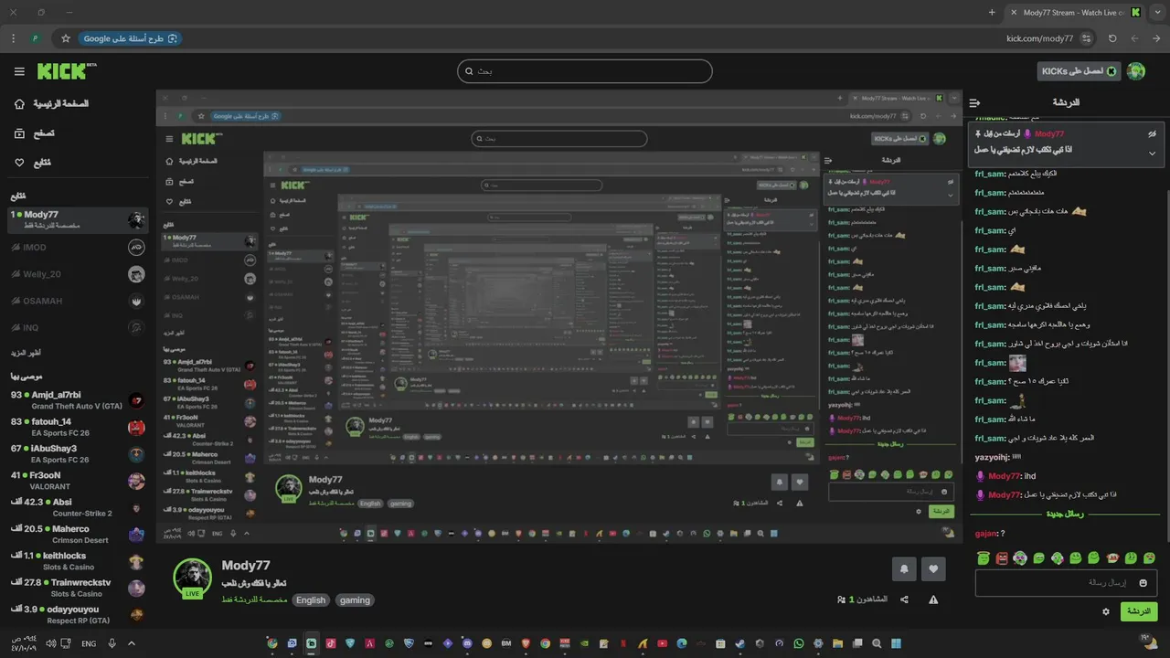This screenshot has height=658, width=1170.
Task: Click the gajan username in chat
Action: click(x=986, y=534)
